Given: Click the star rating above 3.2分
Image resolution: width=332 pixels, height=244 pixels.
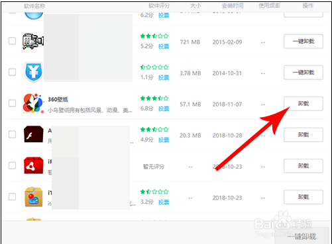Looking at the screenshot, I should (154, 192).
